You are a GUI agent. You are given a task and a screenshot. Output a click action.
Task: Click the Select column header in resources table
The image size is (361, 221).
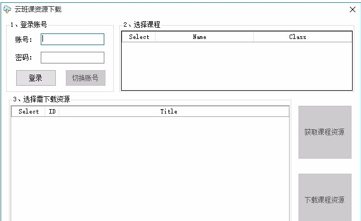point(28,111)
